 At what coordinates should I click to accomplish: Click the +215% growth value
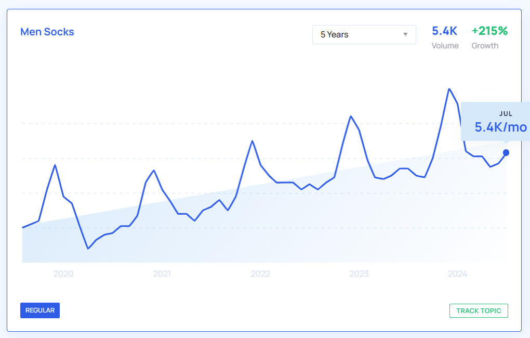click(x=489, y=31)
